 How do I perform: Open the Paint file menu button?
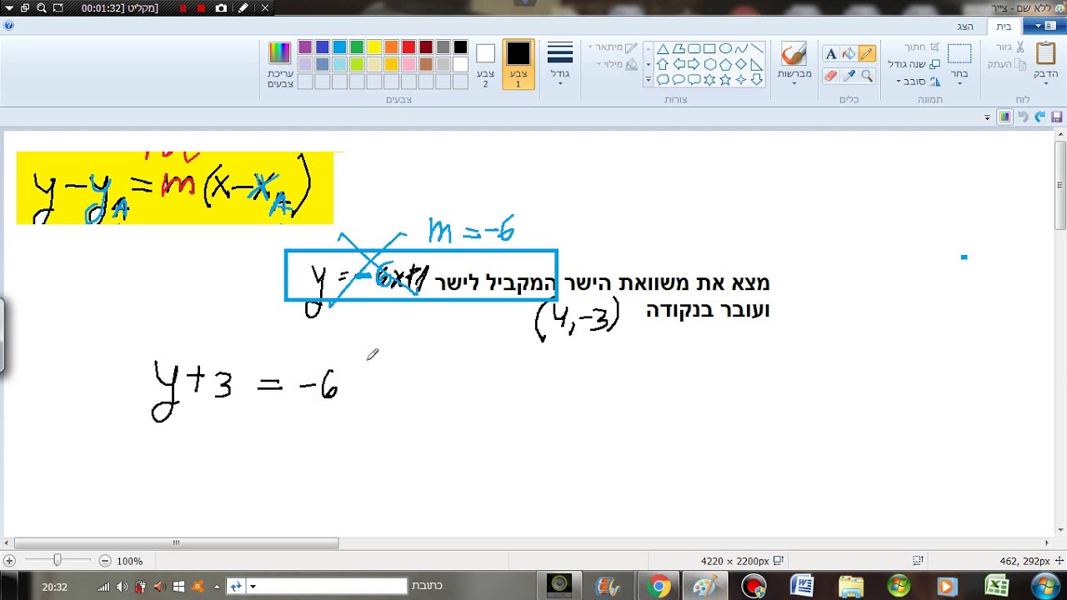click(x=1044, y=26)
